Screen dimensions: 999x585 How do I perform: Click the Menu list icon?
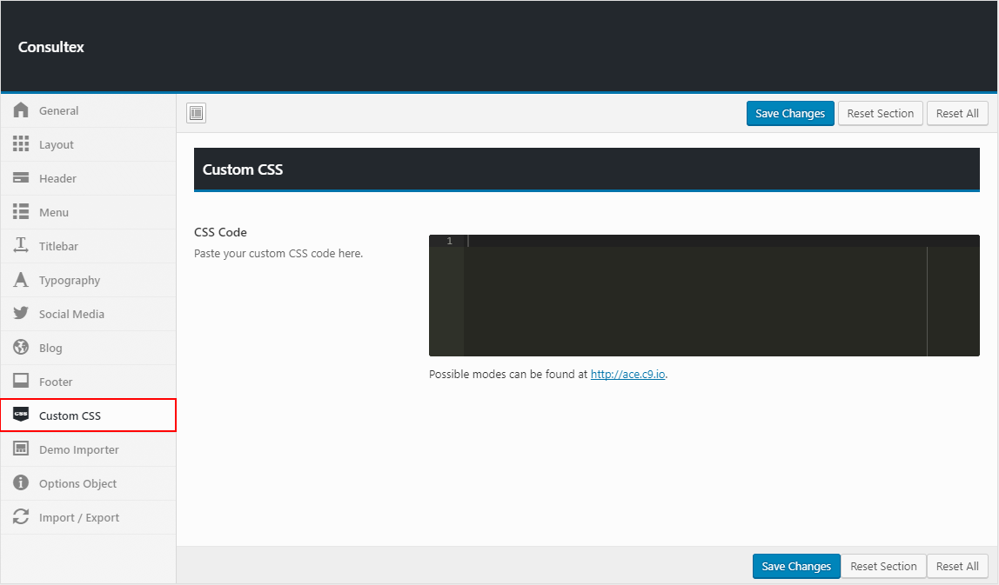coord(22,212)
